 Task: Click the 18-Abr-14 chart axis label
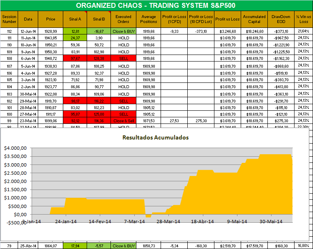203,222
